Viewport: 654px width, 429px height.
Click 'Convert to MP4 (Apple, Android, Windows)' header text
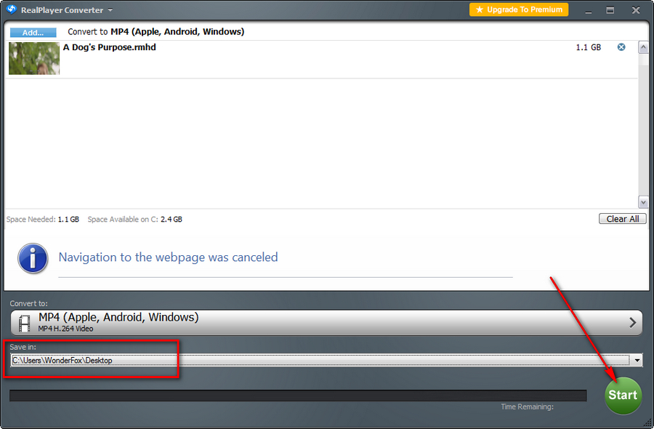(x=156, y=32)
